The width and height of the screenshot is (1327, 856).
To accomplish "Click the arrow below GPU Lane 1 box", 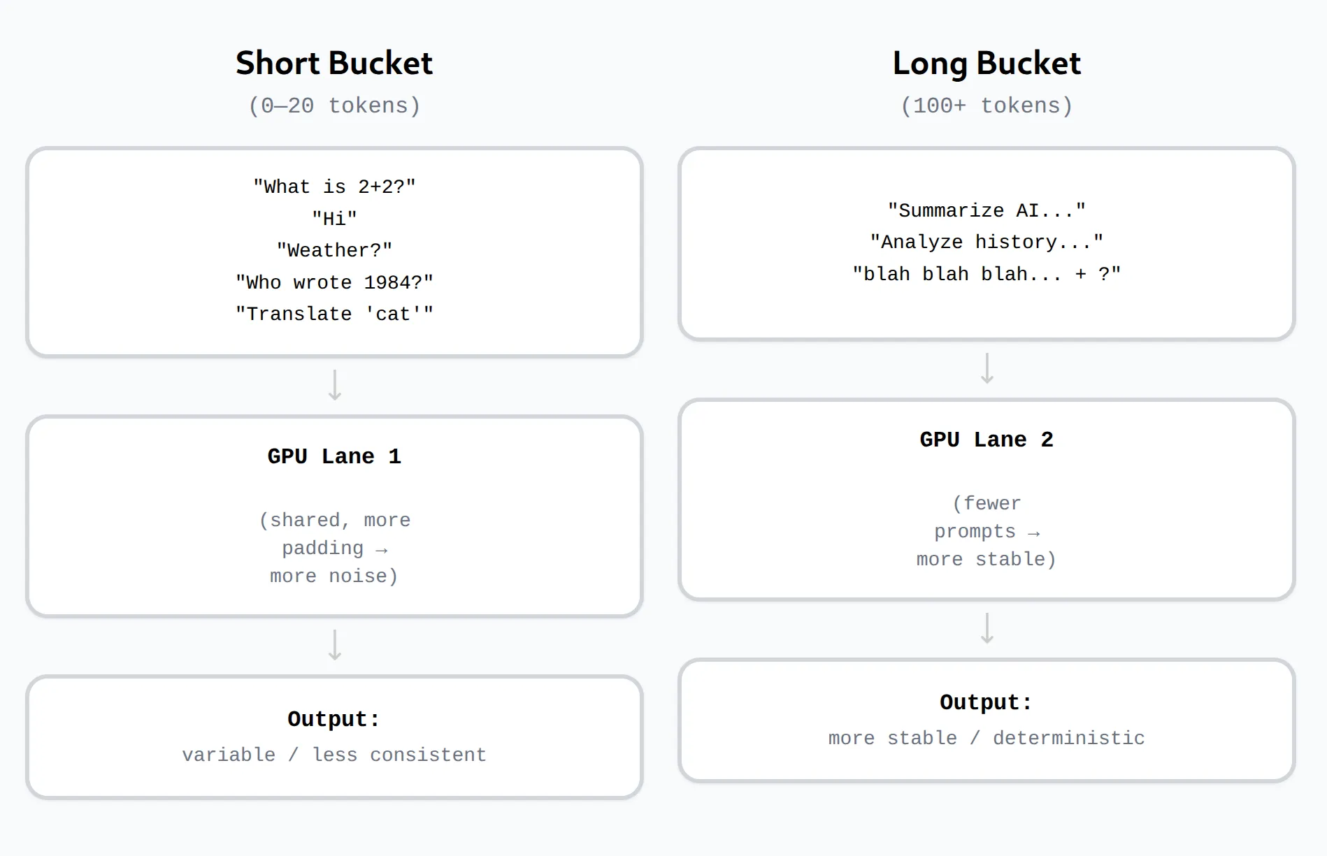I will (335, 645).
